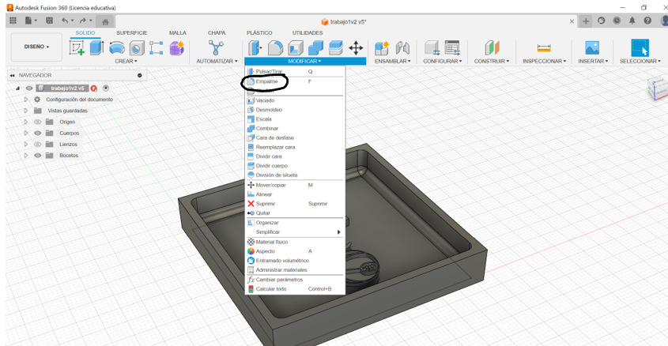Expand the Bocetos tree node
The height and width of the screenshot is (346, 668).
coord(25,156)
